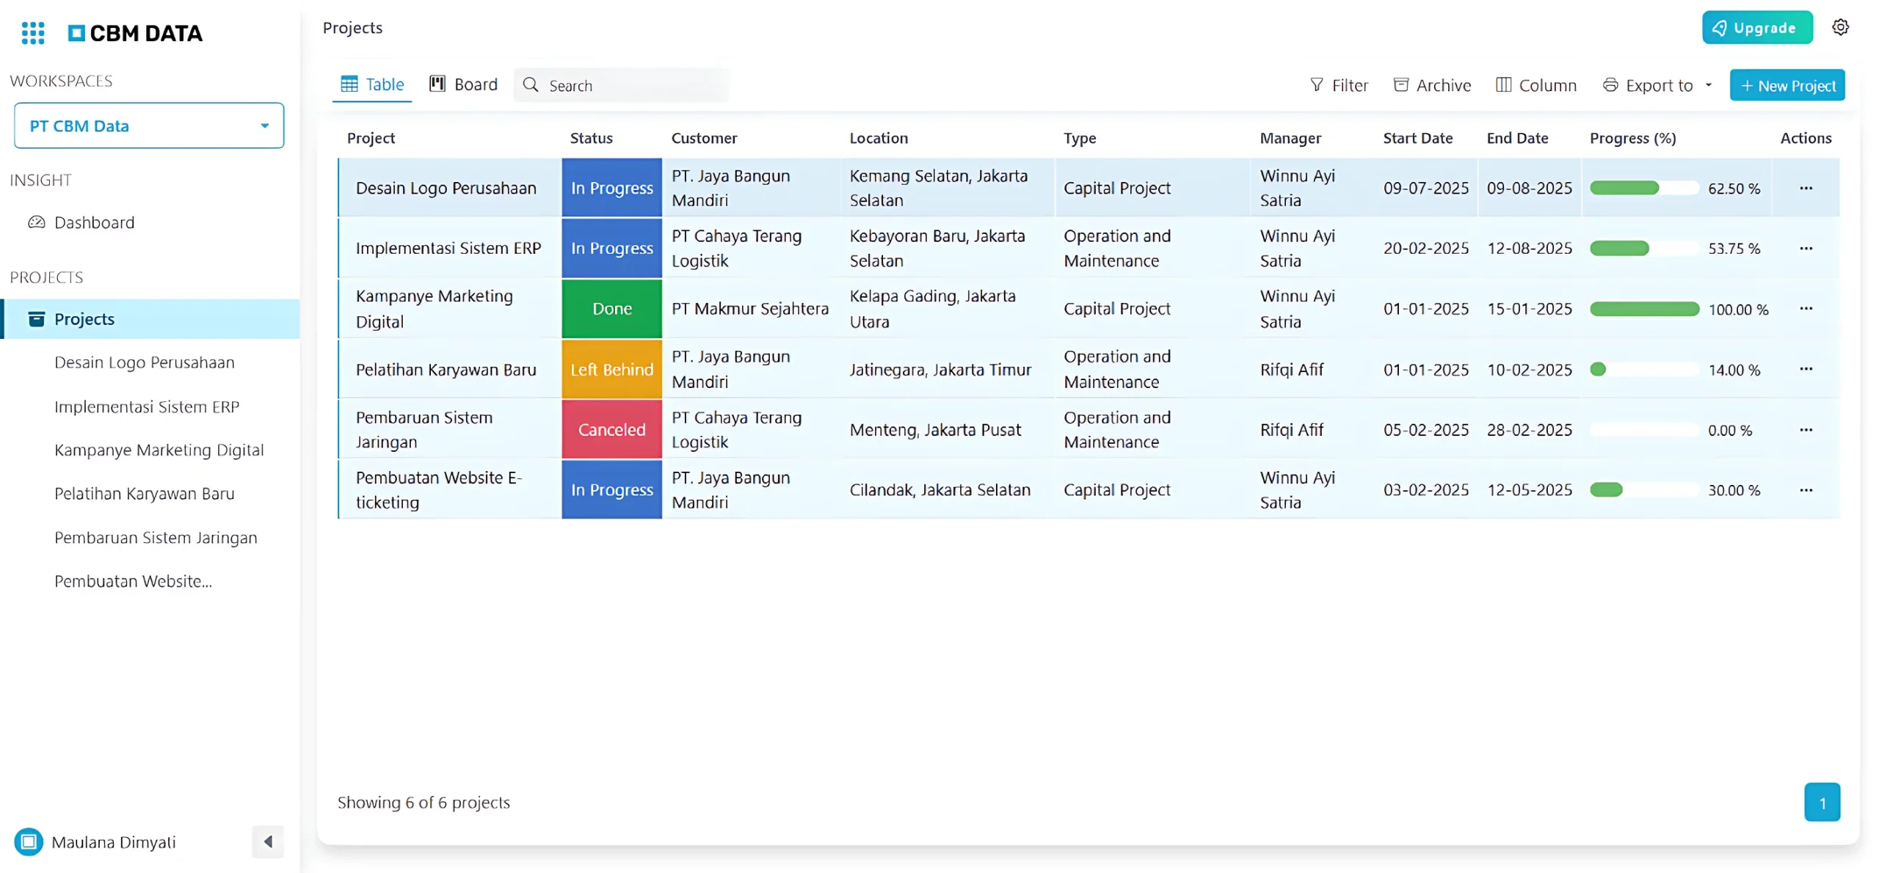This screenshot has width=1879, height=873.
Task: Click the Archive box icon
Action: (x=1400, y=85)
